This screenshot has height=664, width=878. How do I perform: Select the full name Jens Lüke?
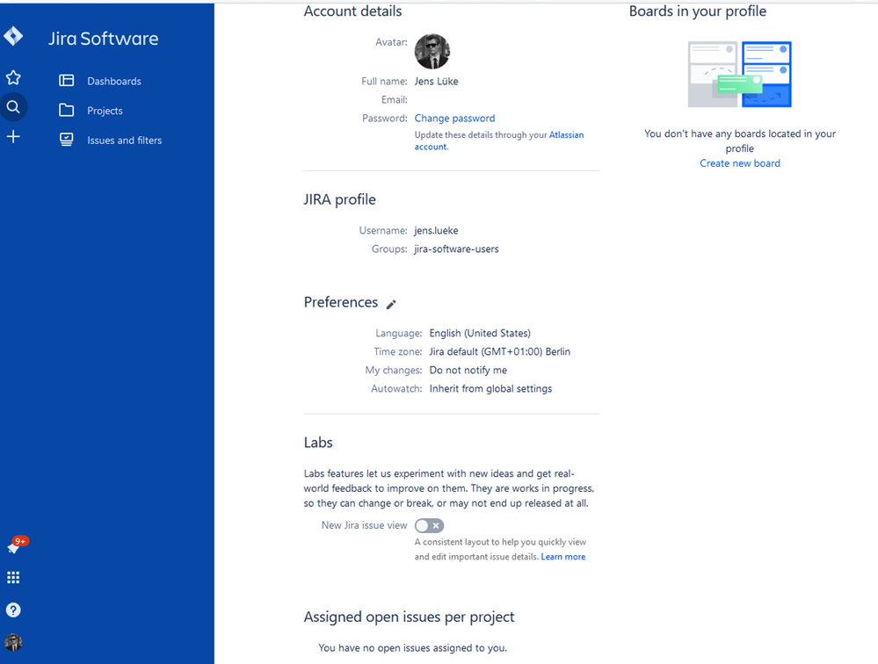click(x=436, y=81)
